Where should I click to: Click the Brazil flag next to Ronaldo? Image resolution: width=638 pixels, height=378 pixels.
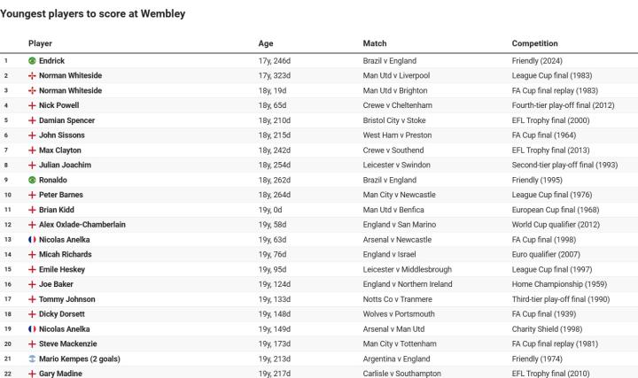32,180
